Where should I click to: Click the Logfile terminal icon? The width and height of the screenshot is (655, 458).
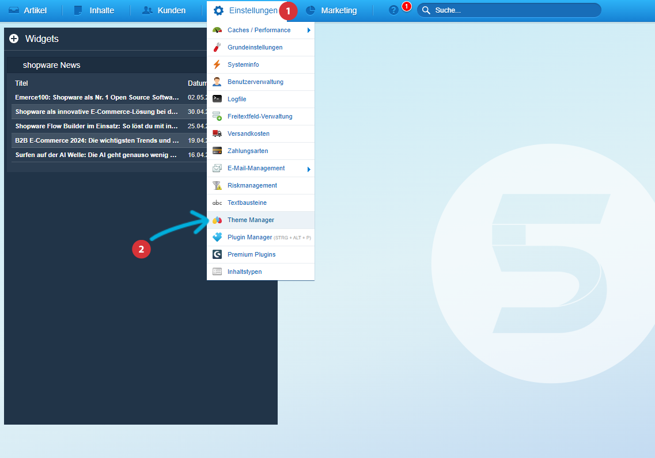coord(217,99)
